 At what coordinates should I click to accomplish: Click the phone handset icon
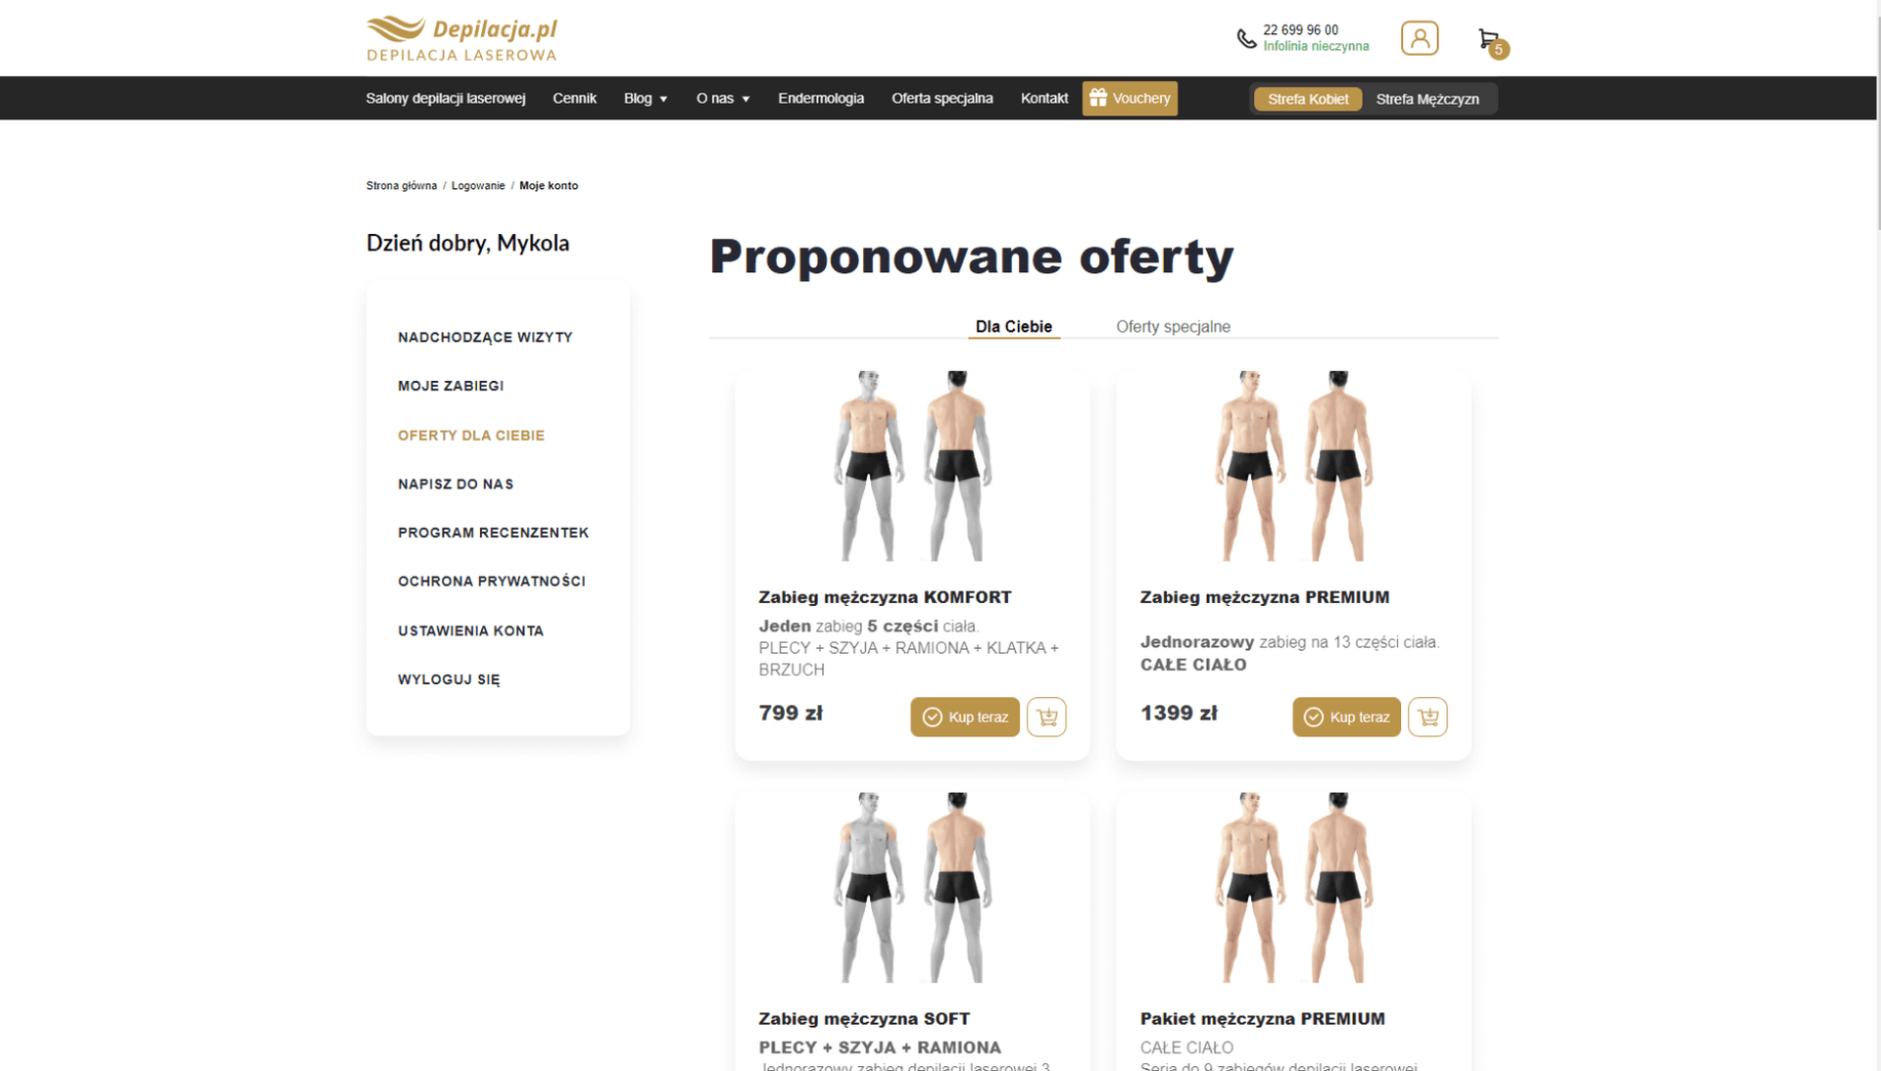click(1246, 39)
